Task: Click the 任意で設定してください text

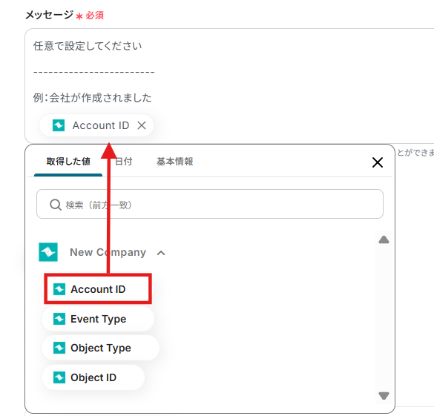Action: point(88,46)
